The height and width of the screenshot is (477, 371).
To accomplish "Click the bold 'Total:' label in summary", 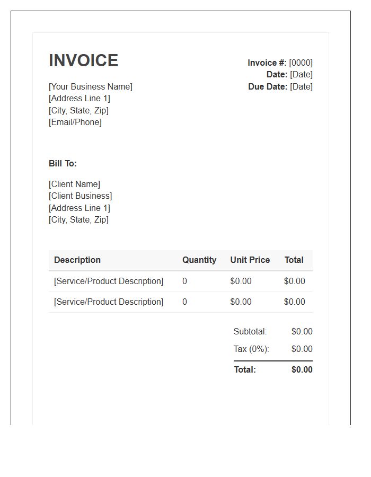I will [x=245, y=369].
